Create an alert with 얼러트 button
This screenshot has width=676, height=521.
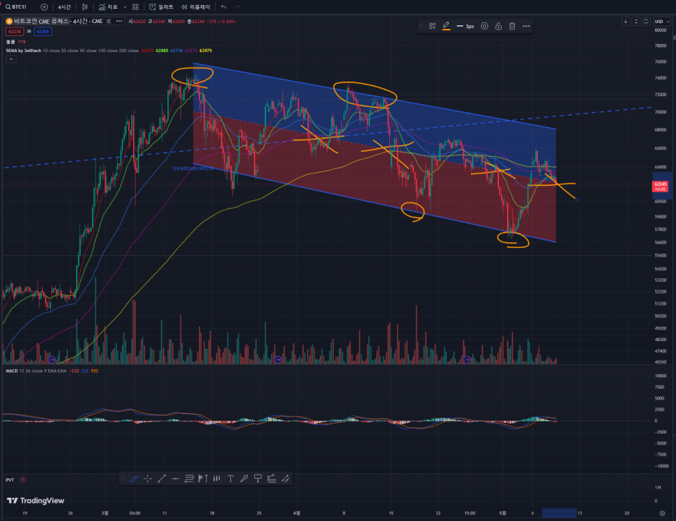click(x=161, y=7)
